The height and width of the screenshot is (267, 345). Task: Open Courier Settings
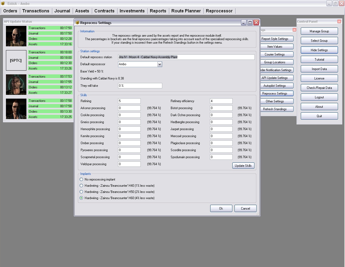(277, 54)
